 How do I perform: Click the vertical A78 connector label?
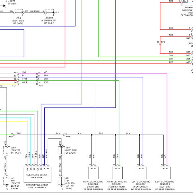[5, 143]
